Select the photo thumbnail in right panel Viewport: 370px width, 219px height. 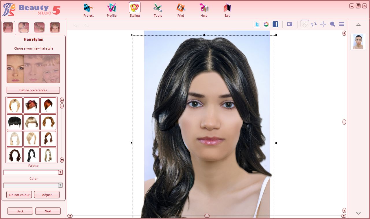pyautogui.click(x=358, y=42)
